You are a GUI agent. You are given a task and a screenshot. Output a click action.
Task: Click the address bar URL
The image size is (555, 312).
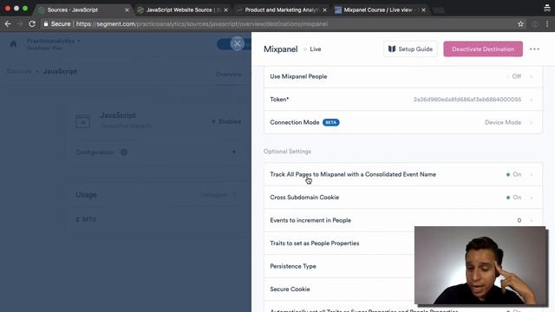(202, 24)
